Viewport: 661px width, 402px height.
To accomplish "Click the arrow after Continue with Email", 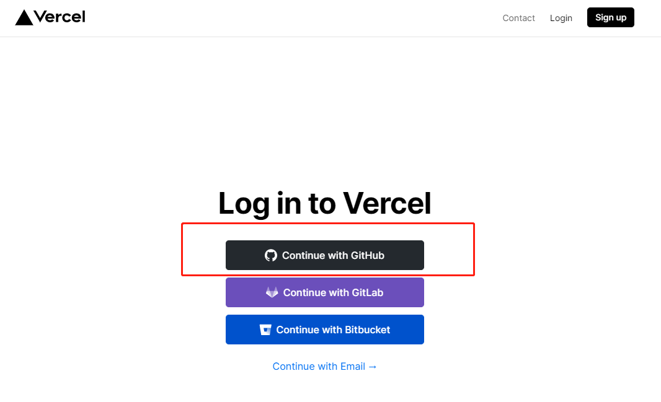I will coord(373,366).
